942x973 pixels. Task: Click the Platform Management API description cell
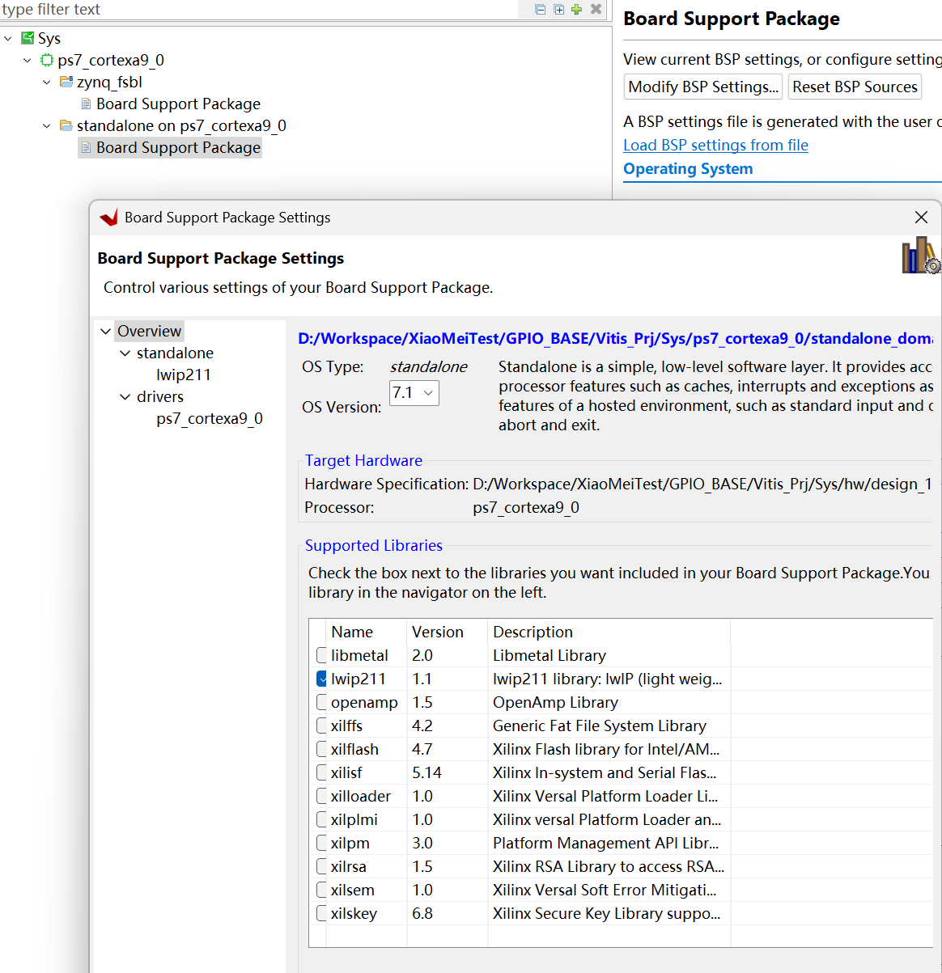[x=605, y=843]
